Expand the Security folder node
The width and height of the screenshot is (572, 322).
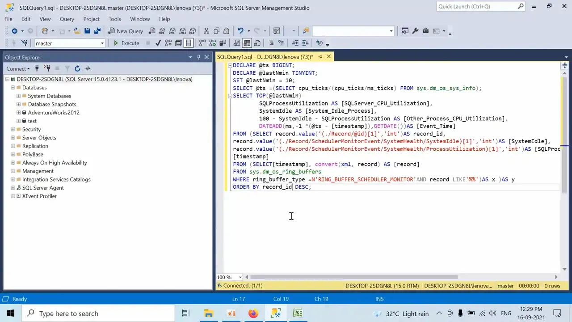[13, 129]
